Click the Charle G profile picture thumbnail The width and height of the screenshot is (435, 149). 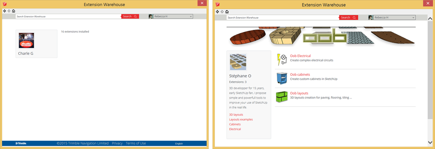click(26, 40)
